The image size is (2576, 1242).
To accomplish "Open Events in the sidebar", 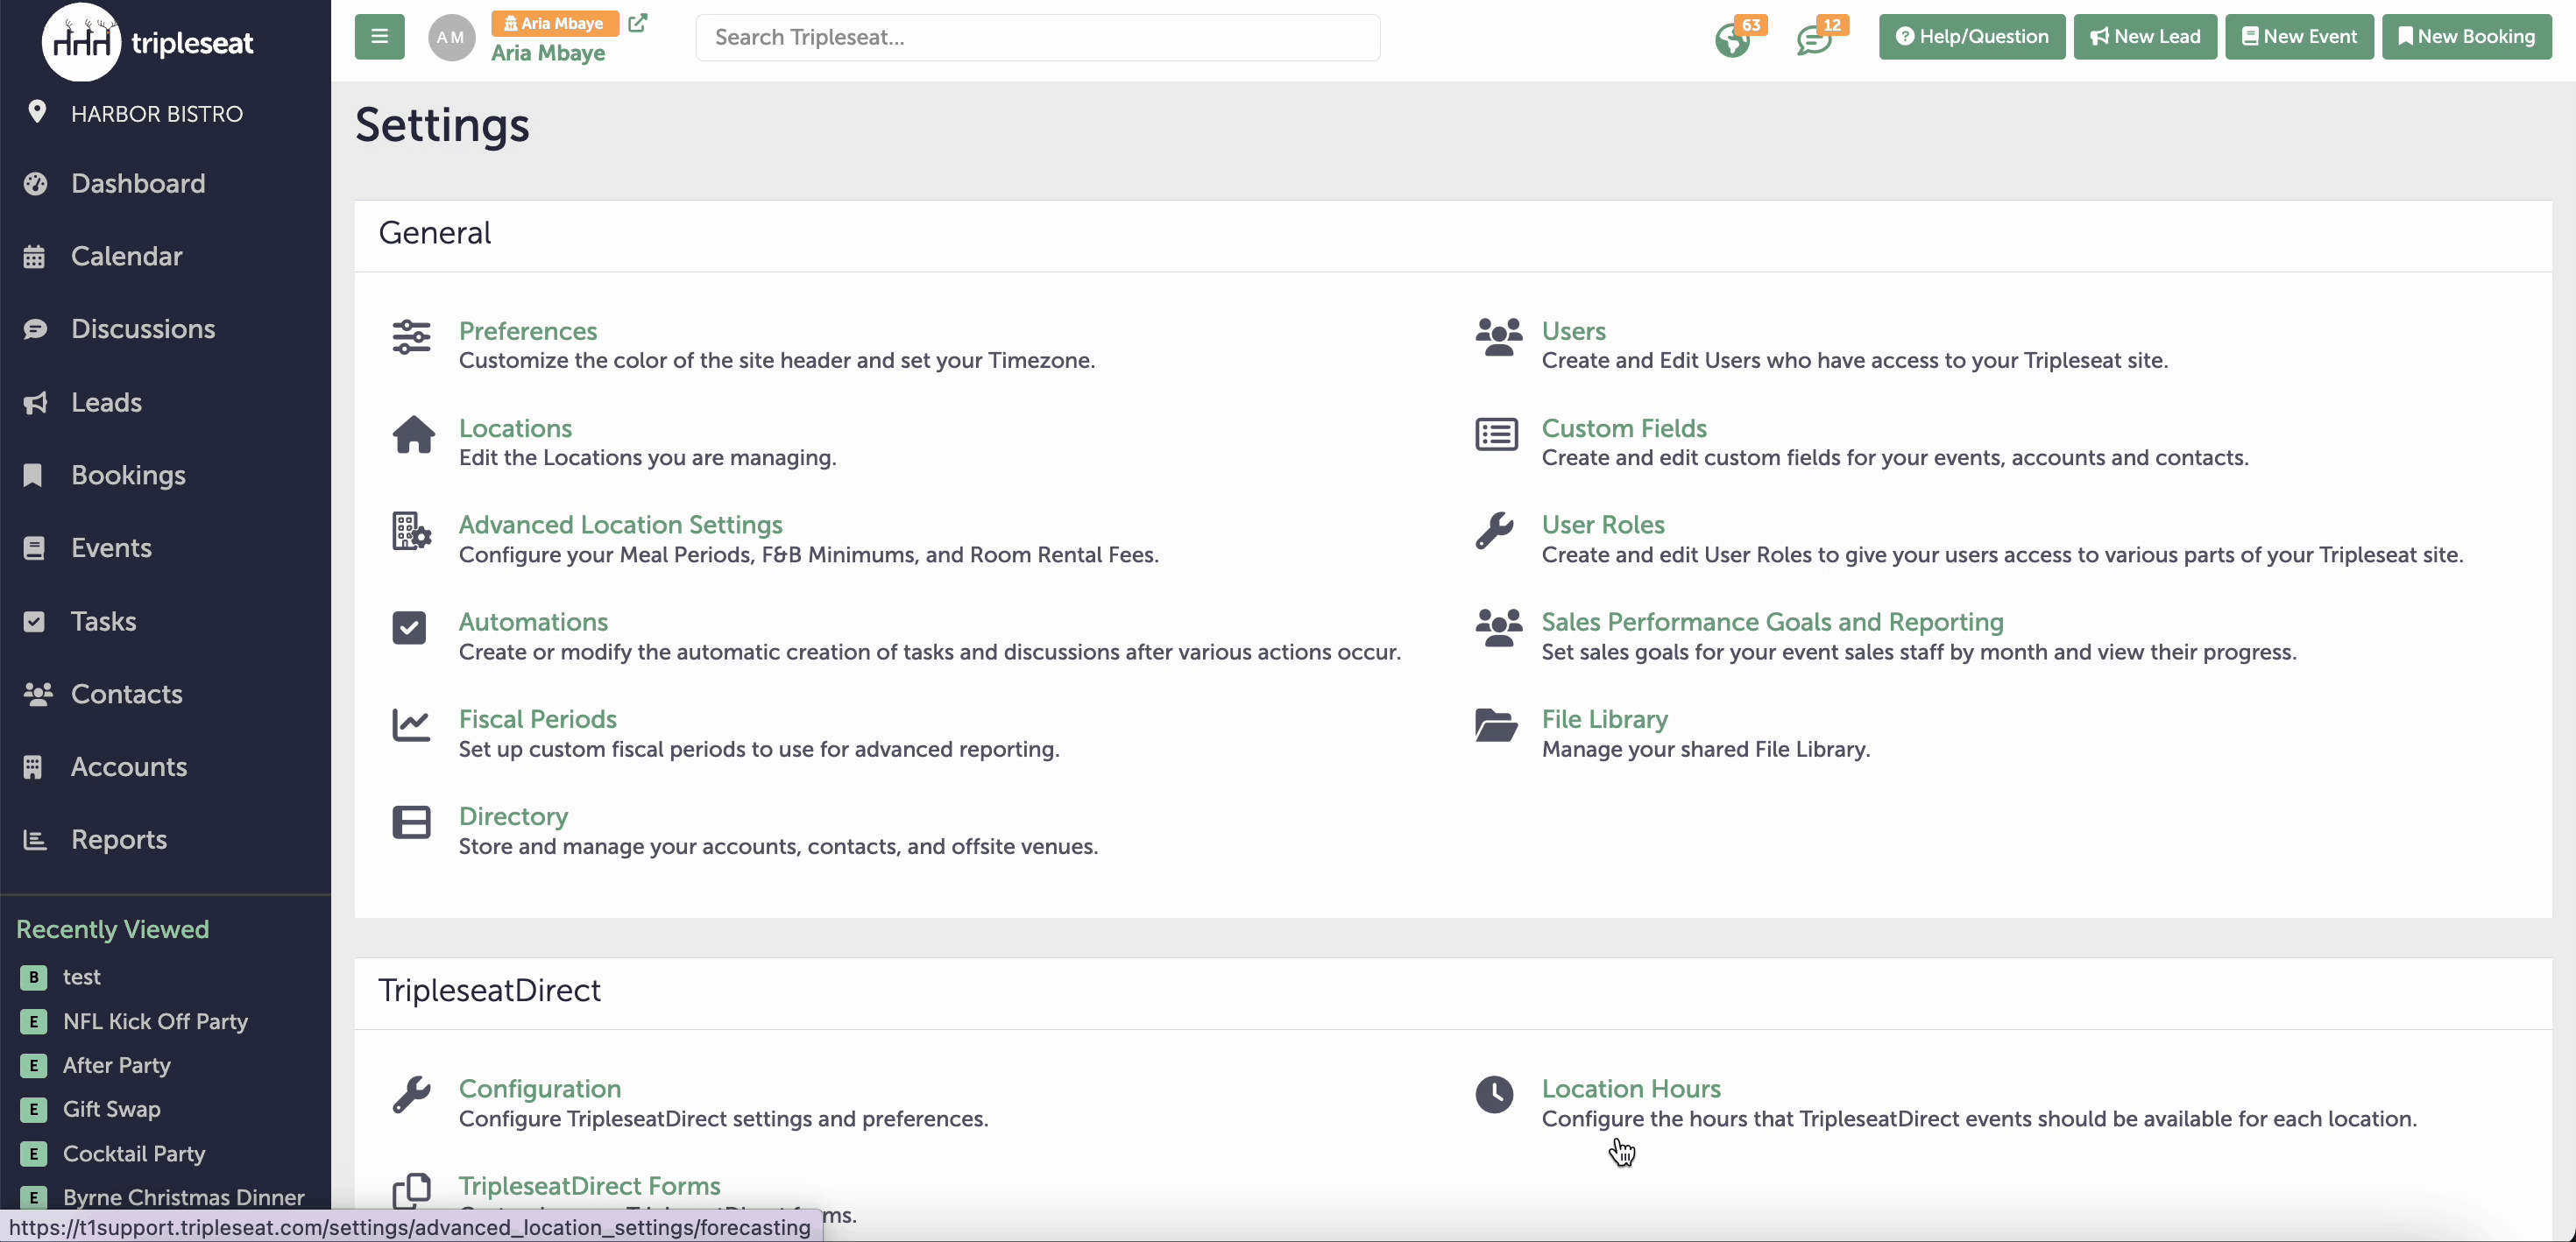I will [x=111, y=548].
